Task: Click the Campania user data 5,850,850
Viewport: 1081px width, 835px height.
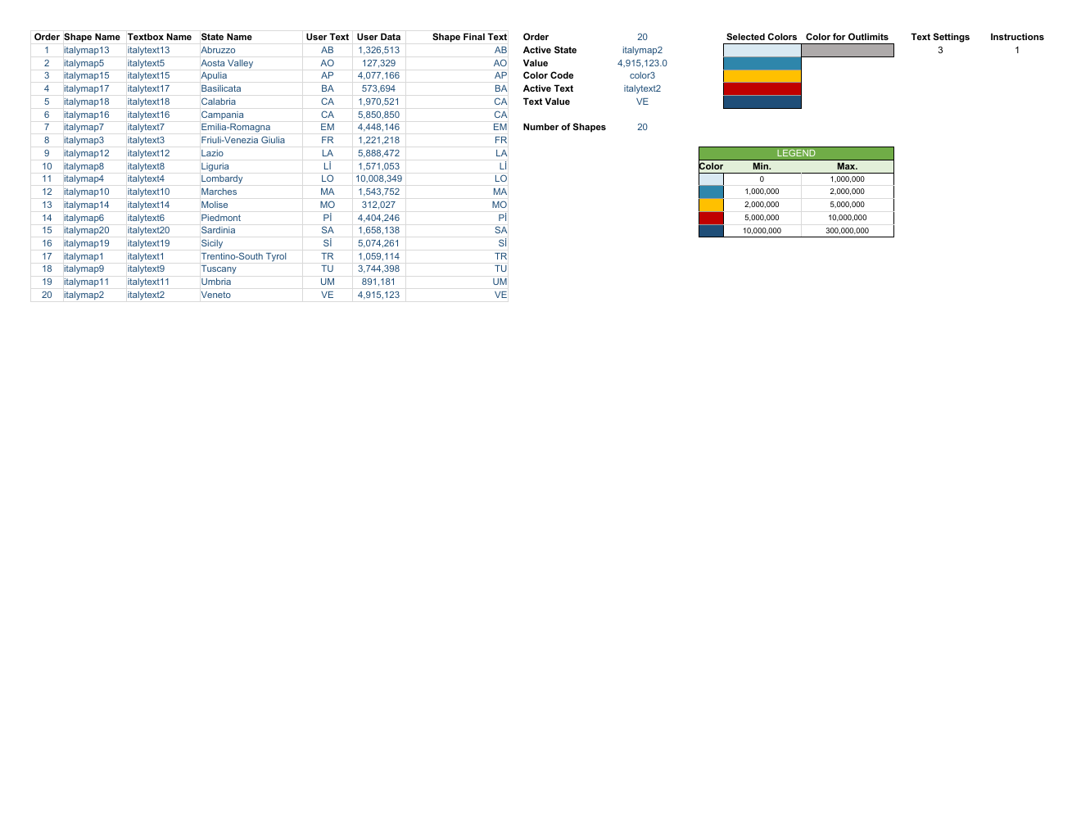Action: tap(379, 115)
